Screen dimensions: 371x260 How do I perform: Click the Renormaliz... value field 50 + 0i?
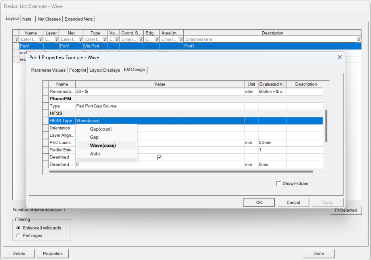(x=160, y=92)
